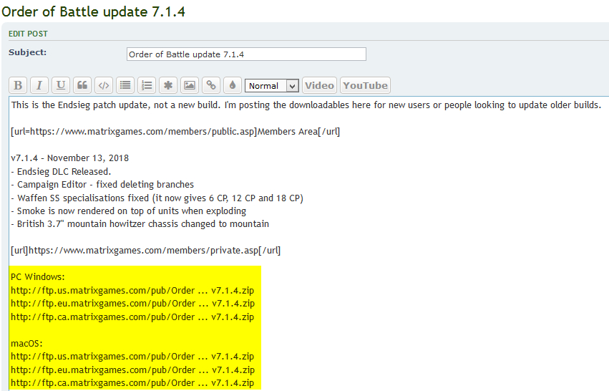This screenshot has height=391, width=609.
Task: Open font colour droplet picker
Action: pos(232,85)
